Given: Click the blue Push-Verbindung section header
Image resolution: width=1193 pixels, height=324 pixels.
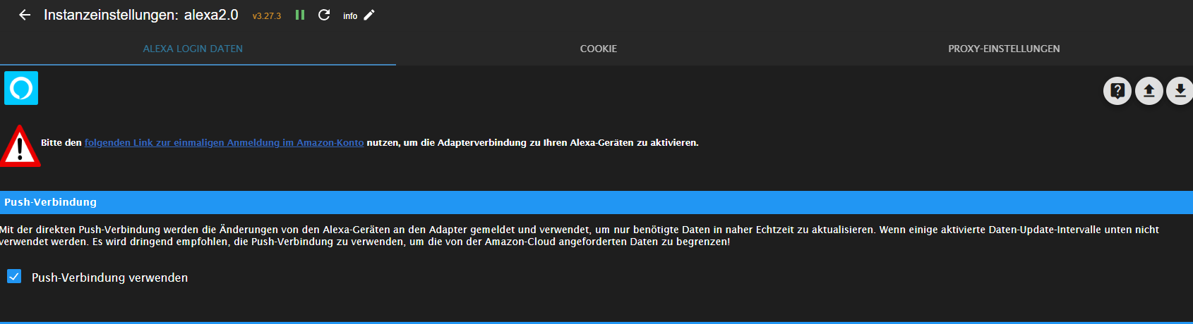Looking at the screenshot, I should tap(596, 202).
